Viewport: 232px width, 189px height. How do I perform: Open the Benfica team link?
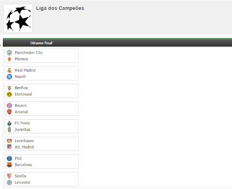[21, 88]
